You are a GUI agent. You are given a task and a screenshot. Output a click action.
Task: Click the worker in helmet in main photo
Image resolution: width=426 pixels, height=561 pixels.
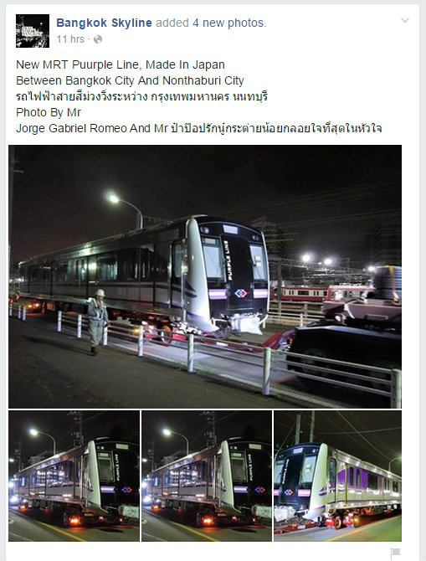pos(97,322)
